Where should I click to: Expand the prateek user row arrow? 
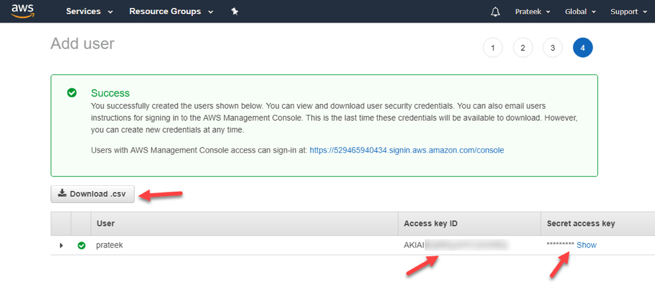click(61, 246)
